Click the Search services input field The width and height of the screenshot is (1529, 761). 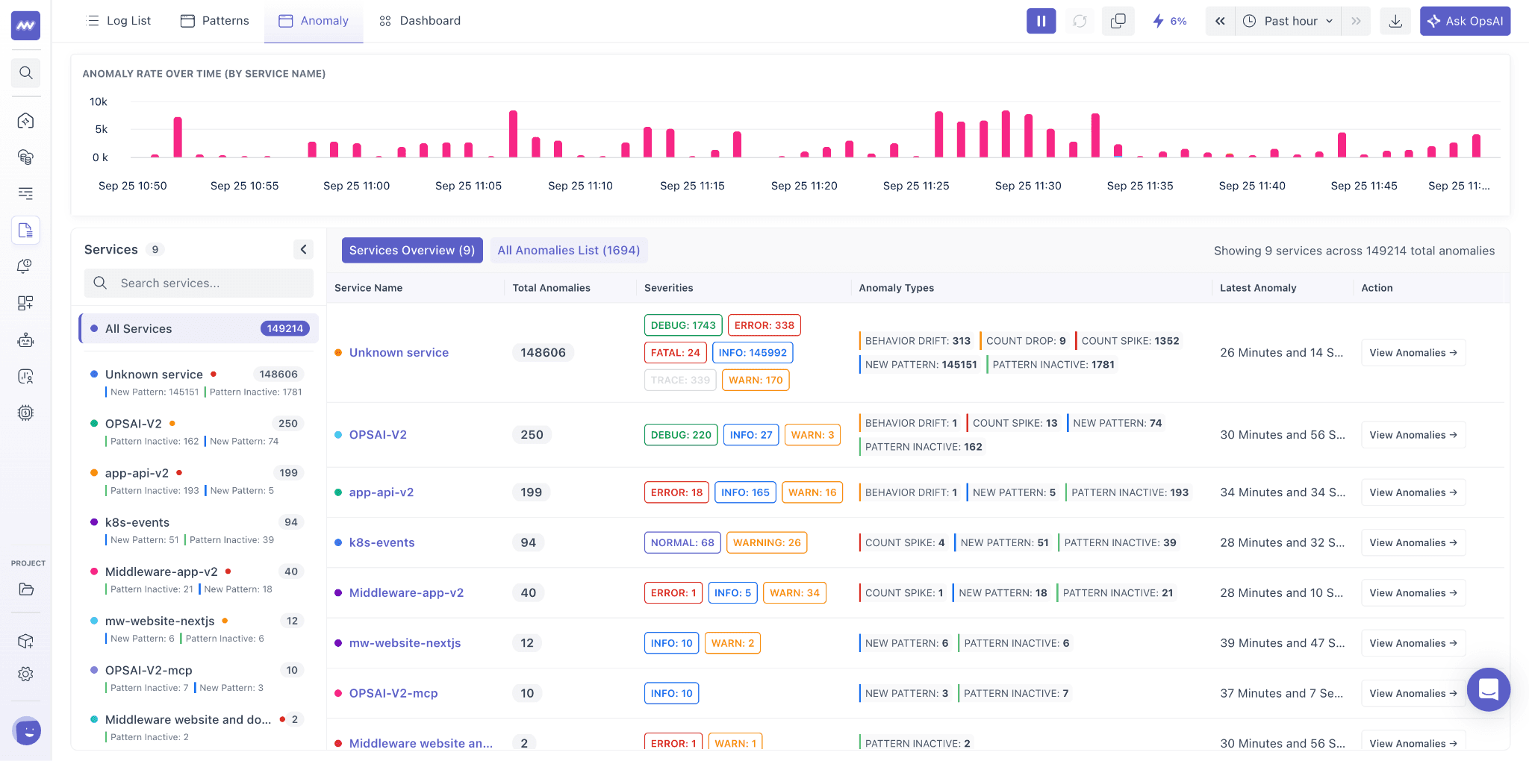pyautogui.click(x=199, y=284)
